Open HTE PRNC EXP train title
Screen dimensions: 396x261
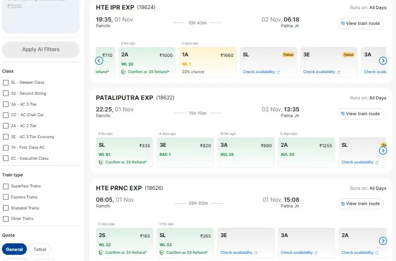(x=119, y=188)
